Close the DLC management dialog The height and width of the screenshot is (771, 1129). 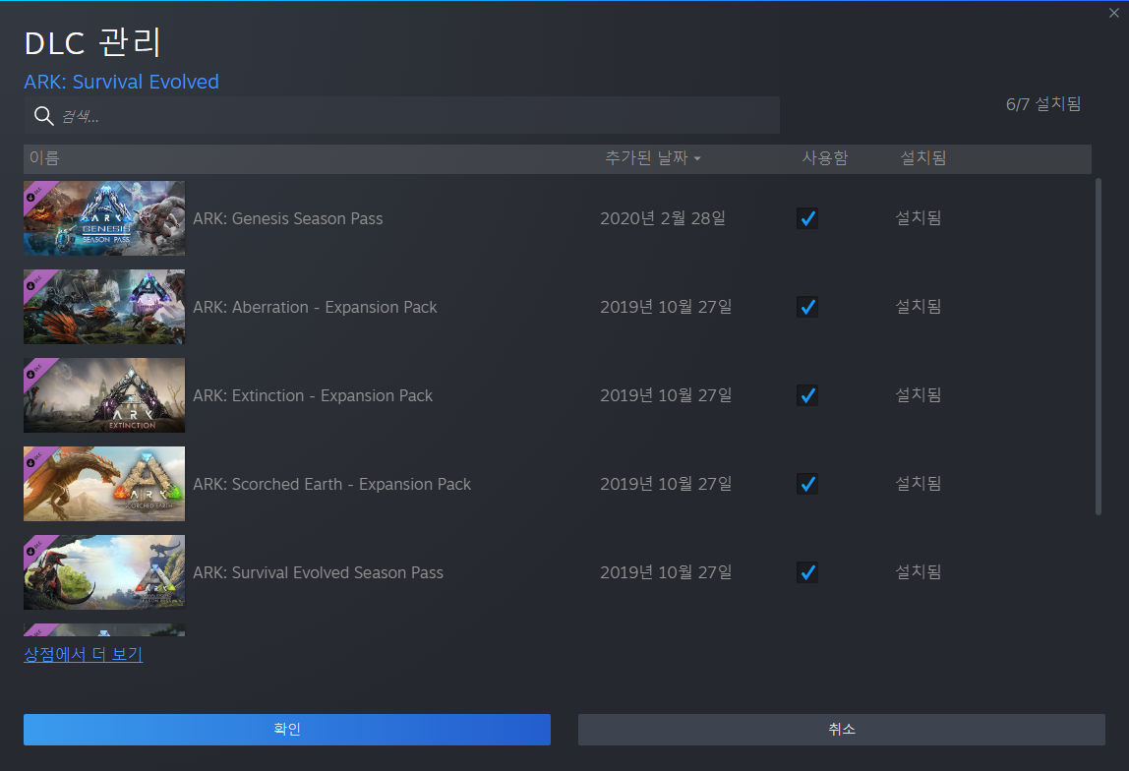tap(1114, 13)
